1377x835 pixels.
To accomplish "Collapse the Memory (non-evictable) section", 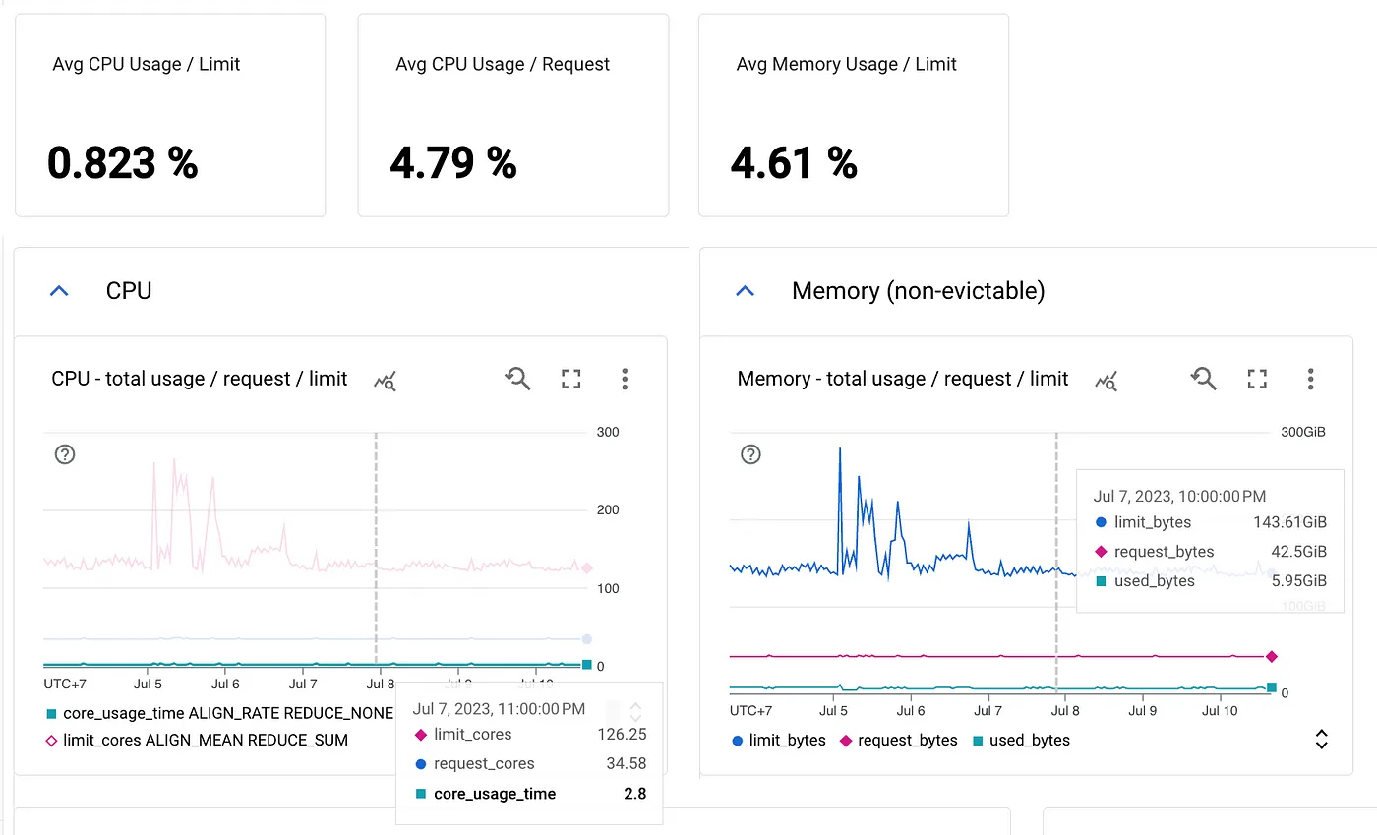I will point(746,290).
